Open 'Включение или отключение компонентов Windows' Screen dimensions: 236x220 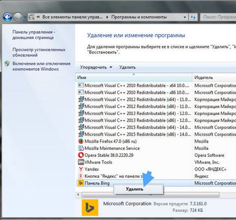pyautogui.click(x=41, y=66)
